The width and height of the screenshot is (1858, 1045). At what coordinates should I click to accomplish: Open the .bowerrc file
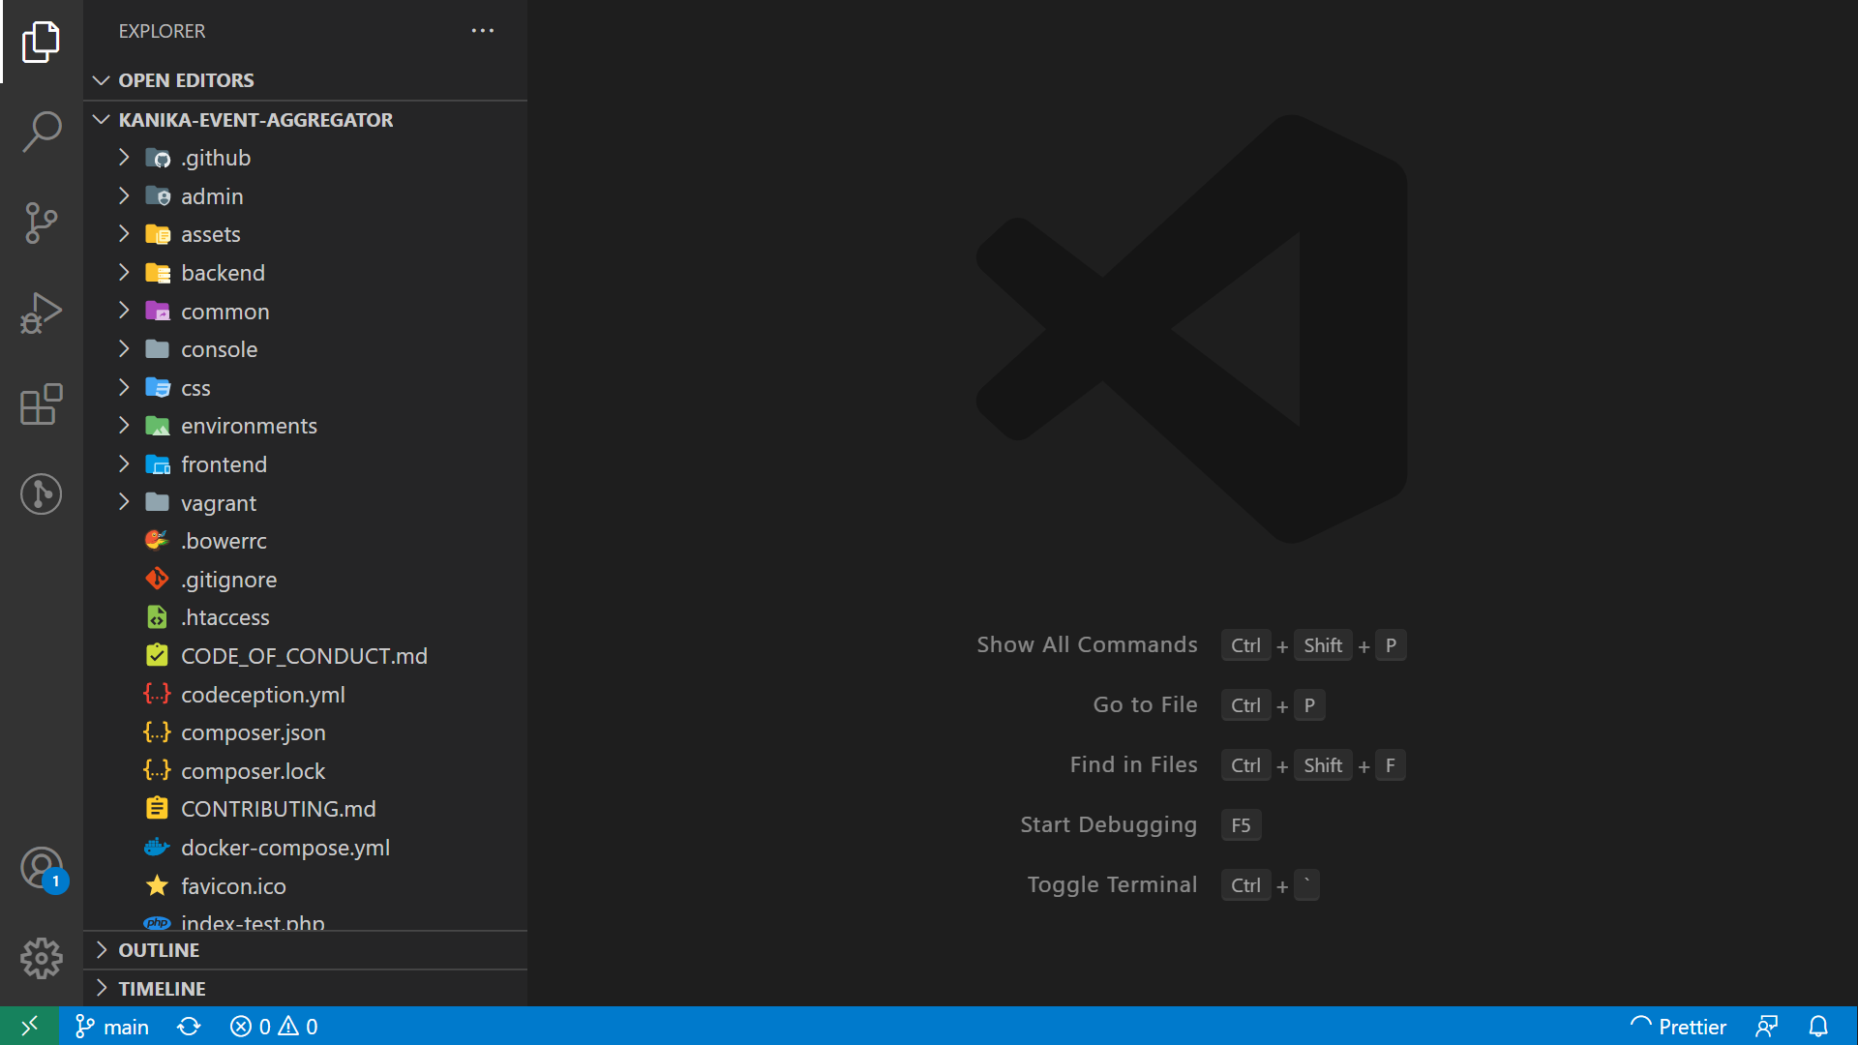[x=306, y=541]
